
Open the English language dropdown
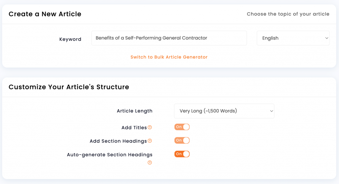pos(293,38)
